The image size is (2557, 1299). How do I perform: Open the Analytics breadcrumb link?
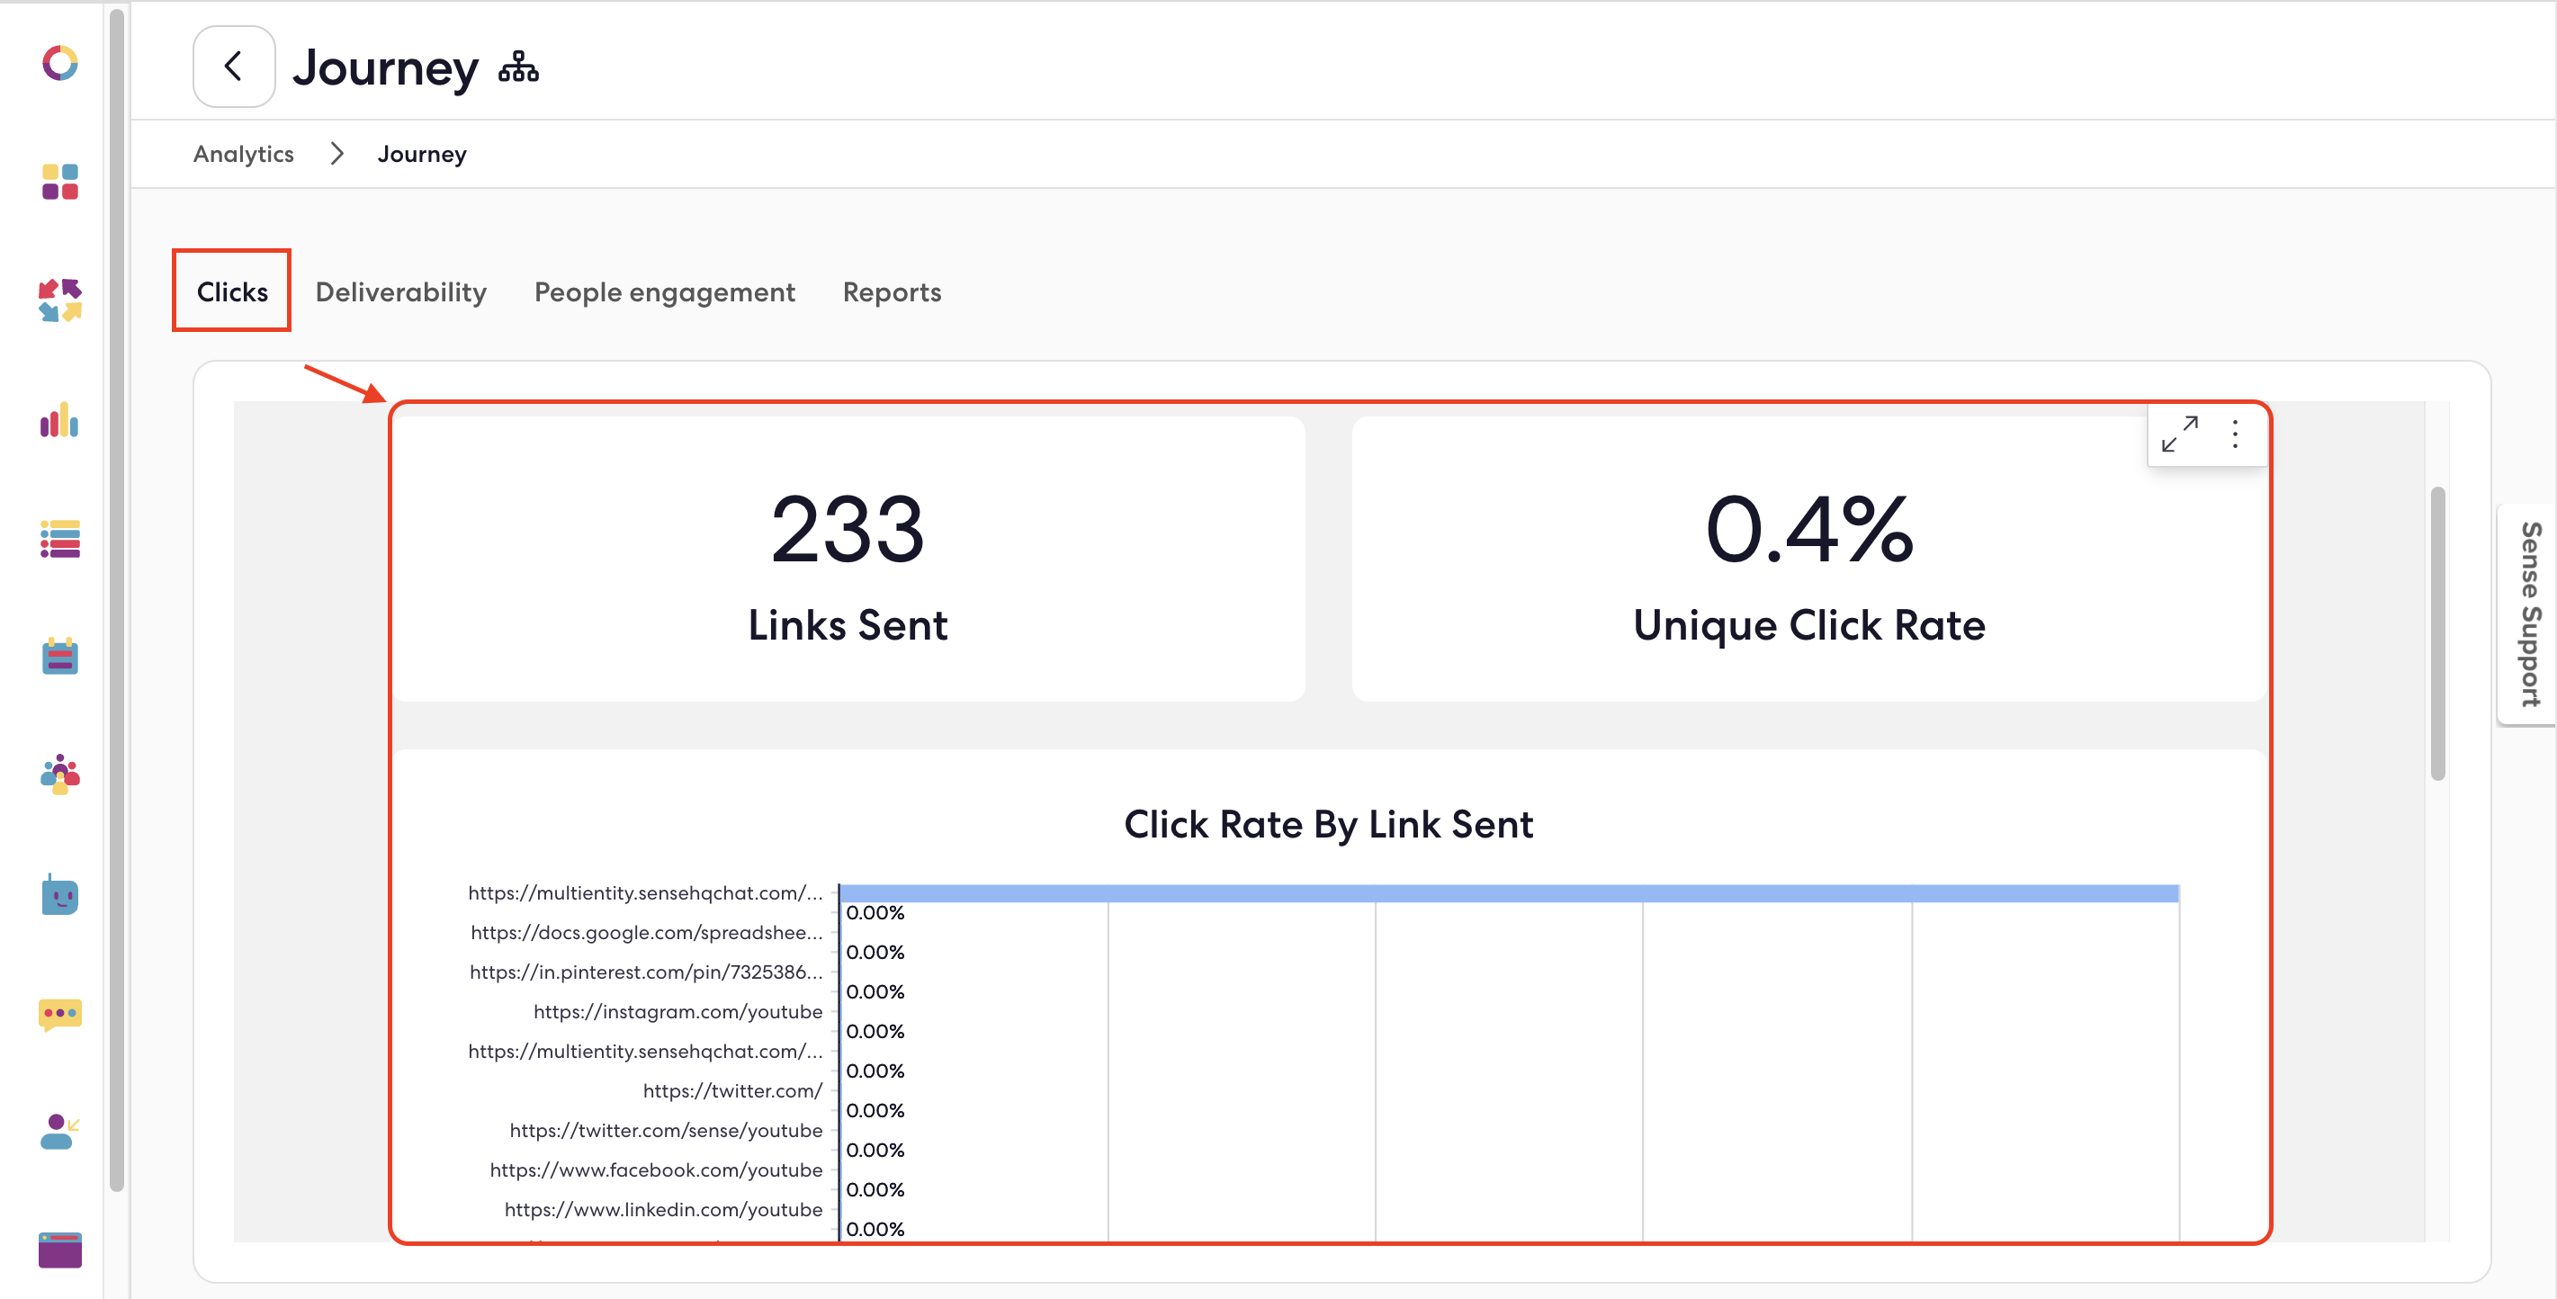[243, 154]
